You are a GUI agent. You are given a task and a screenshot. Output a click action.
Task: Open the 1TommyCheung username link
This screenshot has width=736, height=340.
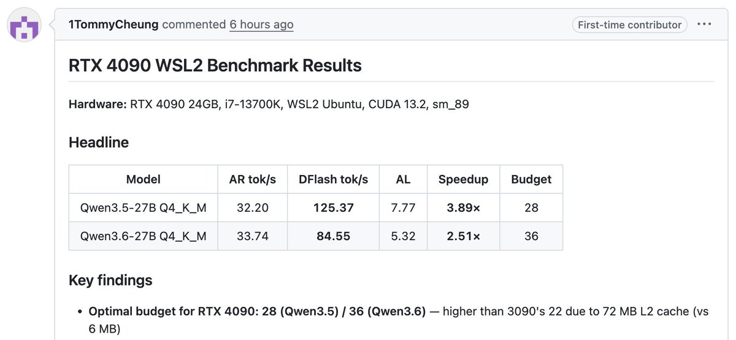pyautogui.click(x=113, y=25)
